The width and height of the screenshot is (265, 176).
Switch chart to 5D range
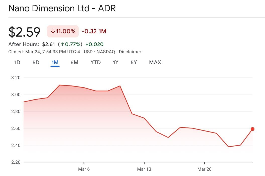coord(36,62)
